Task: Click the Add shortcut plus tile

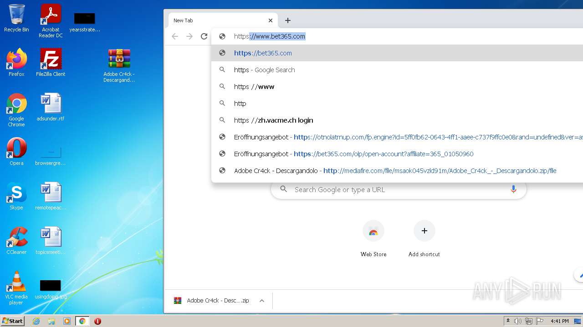Action: pos(424,239)
